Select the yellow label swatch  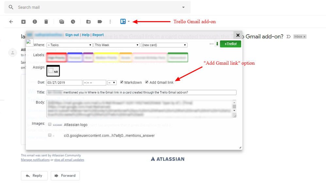pos(106,57)
